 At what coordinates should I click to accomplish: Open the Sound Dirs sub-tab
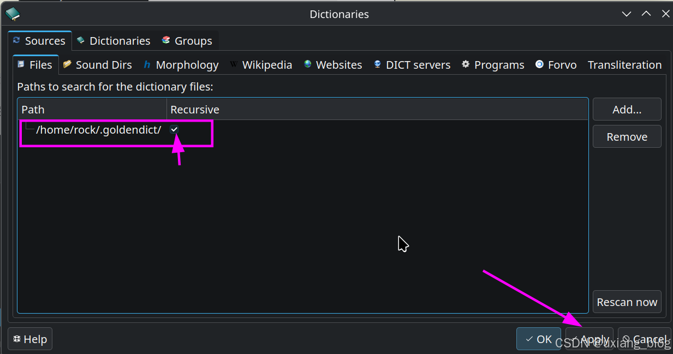98,65
